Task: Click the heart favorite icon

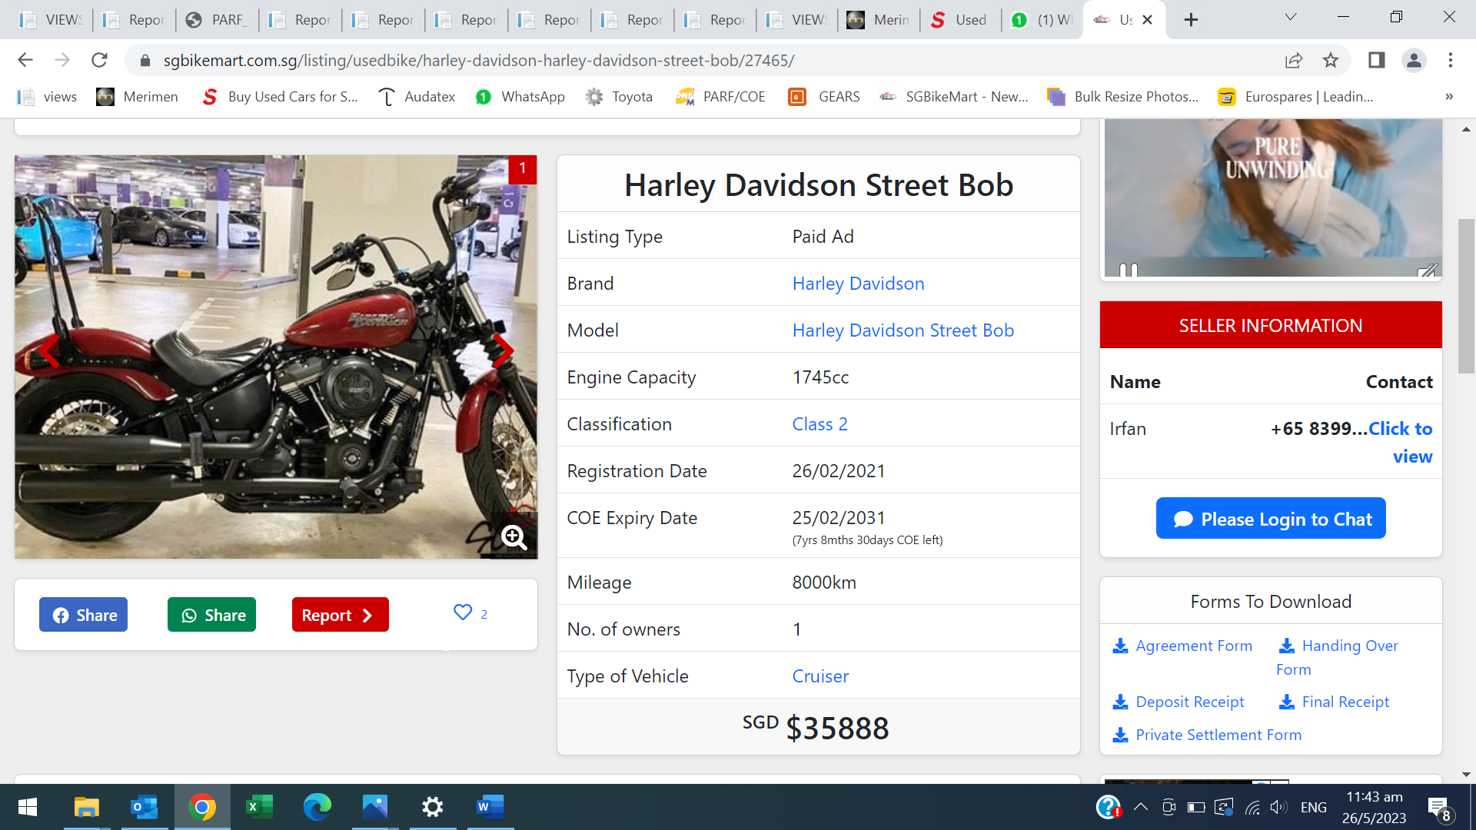Action: tap(463, 613)
